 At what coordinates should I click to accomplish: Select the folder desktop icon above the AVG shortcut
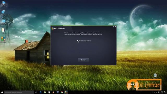[x=3, y=31]
